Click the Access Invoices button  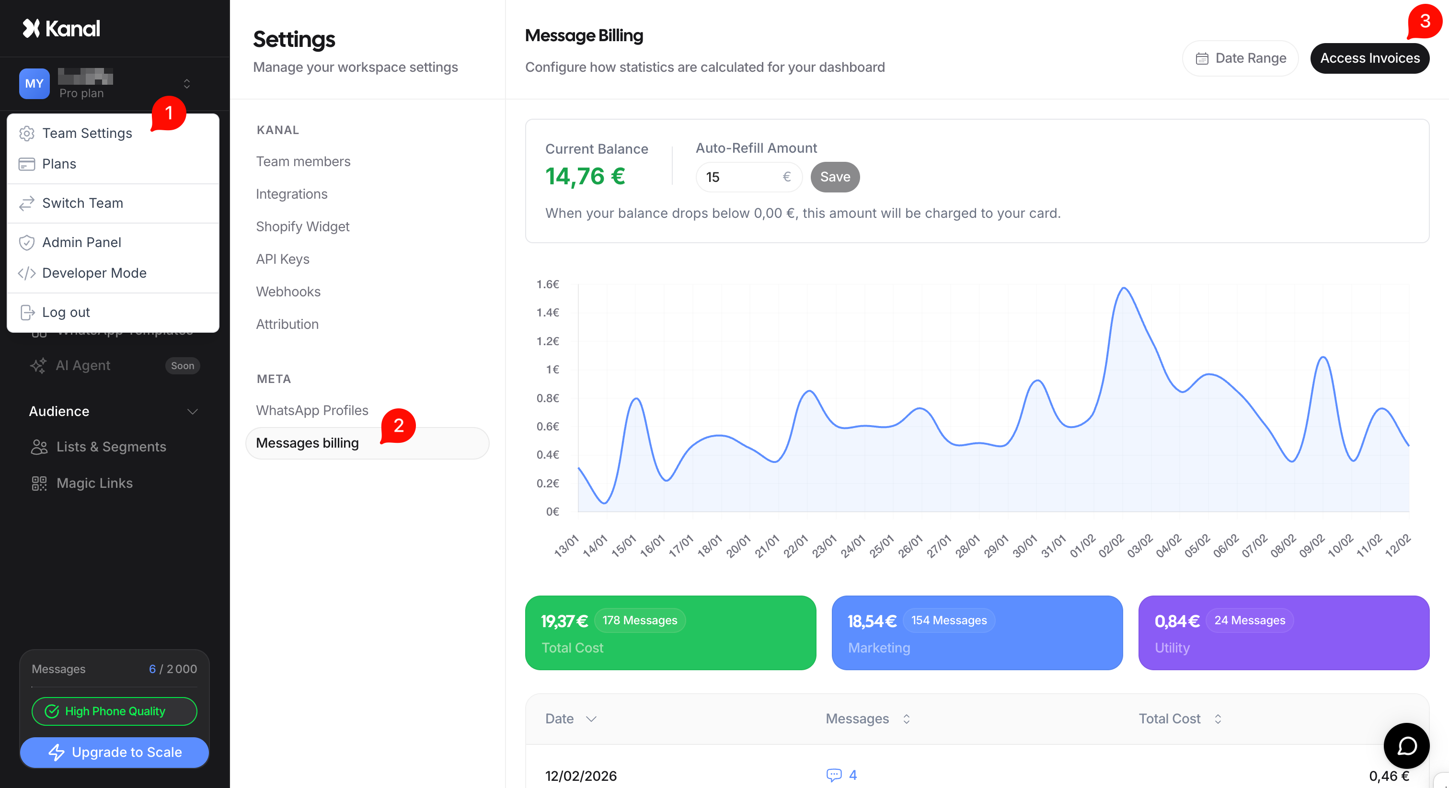pyautogui.click(x=1369, y=58)
